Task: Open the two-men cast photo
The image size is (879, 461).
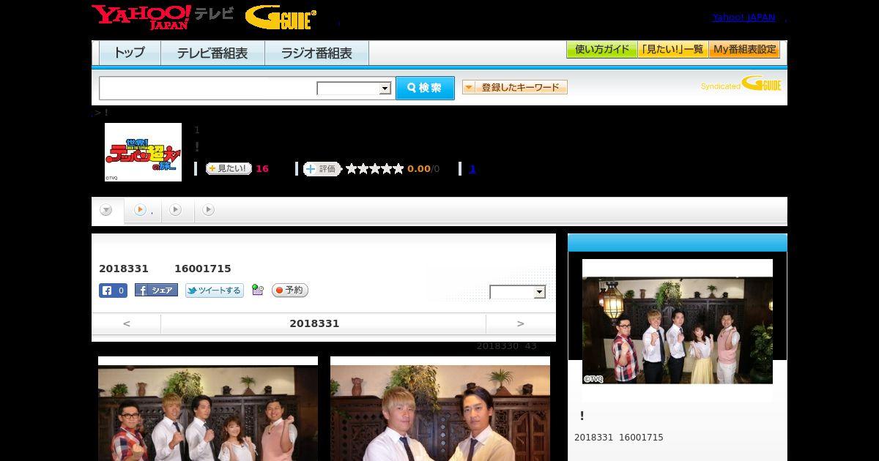Action: pyautogui.click(x=440, y=409)
